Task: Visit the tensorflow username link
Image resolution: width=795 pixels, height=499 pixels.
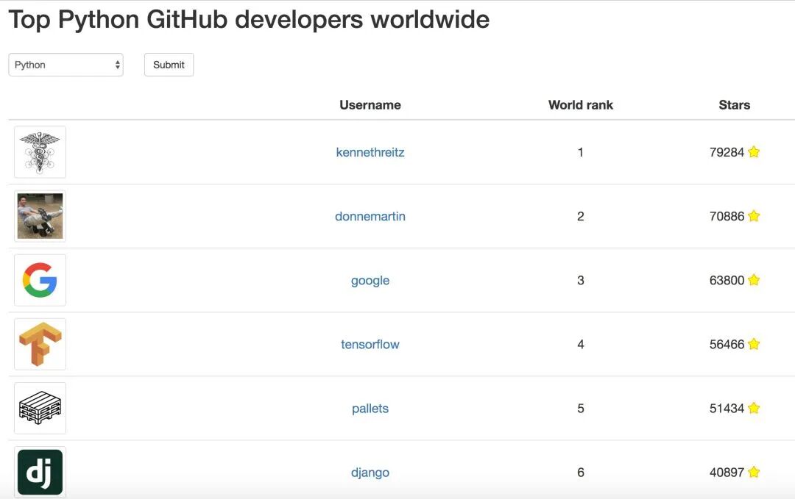Action: coord(370,344)
